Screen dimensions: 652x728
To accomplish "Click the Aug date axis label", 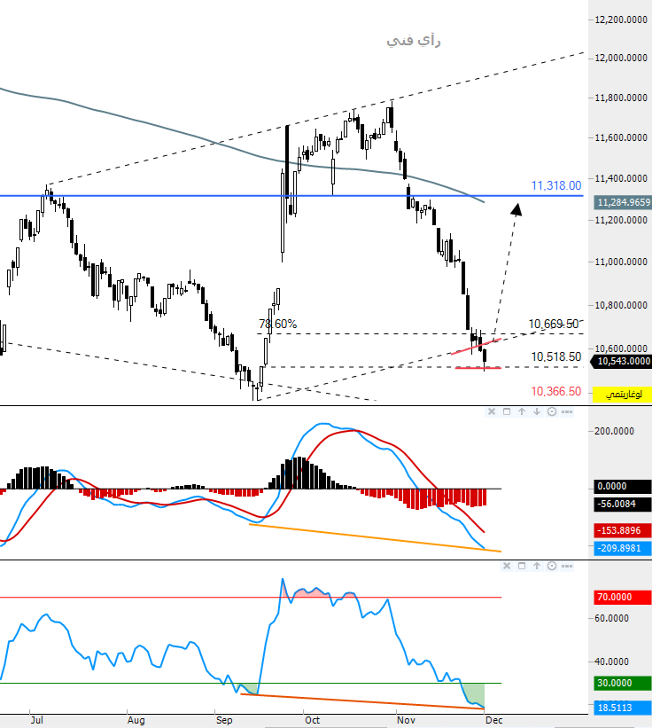I will [x=136, y=720].
